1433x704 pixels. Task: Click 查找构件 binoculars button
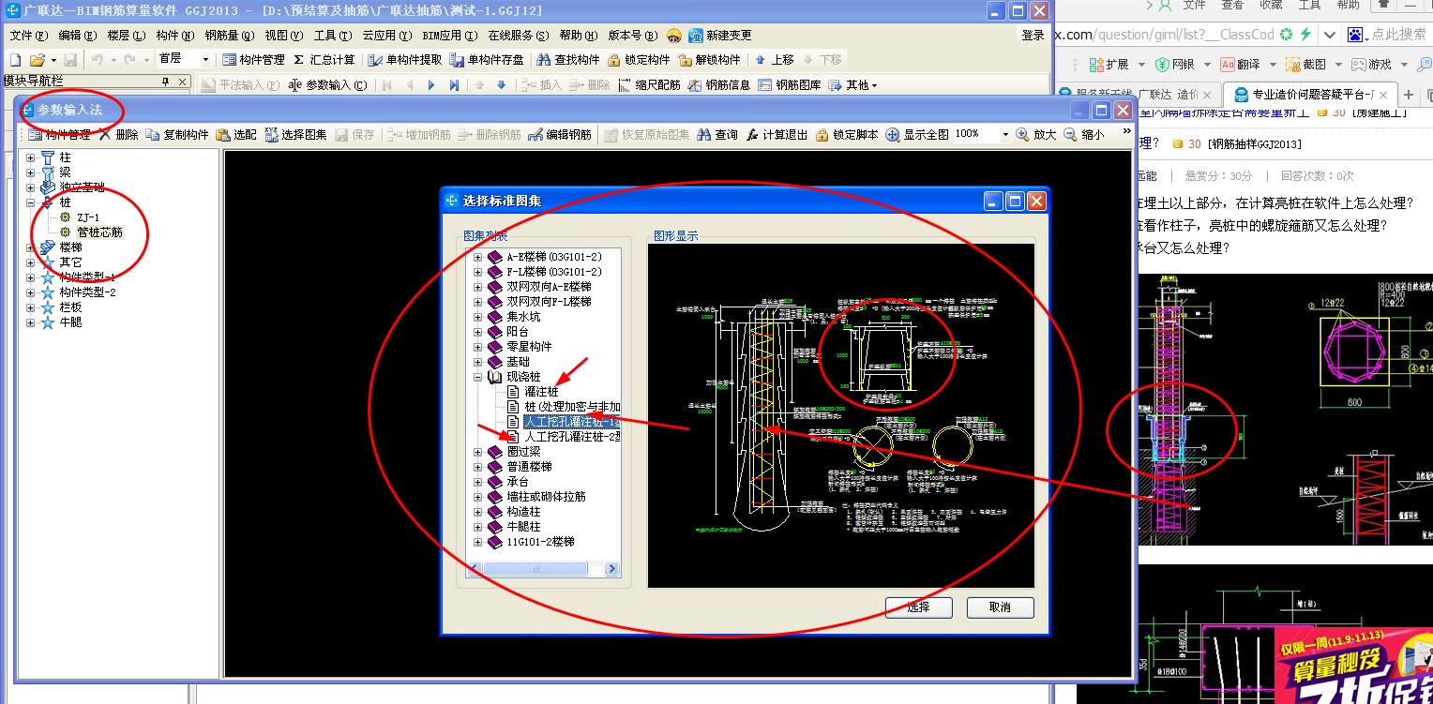(567, 59)
